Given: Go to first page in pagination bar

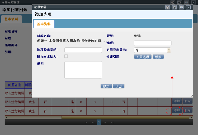Looking at the screenshot, I should pyautogui.click(x=86, y=122).
